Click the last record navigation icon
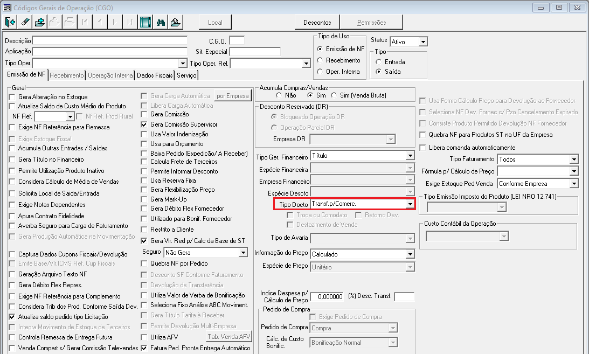This screenshot has width=589, height=354. [x=130, y=23]
